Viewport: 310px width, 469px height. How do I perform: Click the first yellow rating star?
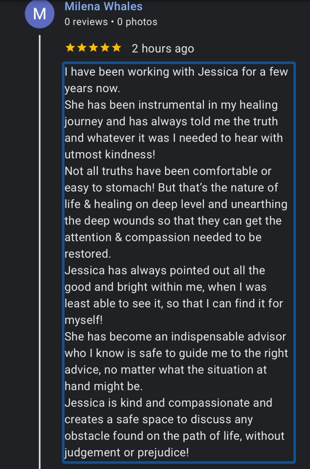(x=70, y=48)
